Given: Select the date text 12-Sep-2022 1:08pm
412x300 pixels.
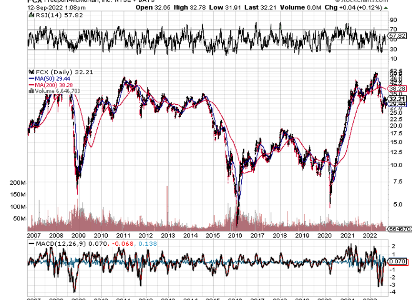Looking at the screenshot, I should (56, 8).
